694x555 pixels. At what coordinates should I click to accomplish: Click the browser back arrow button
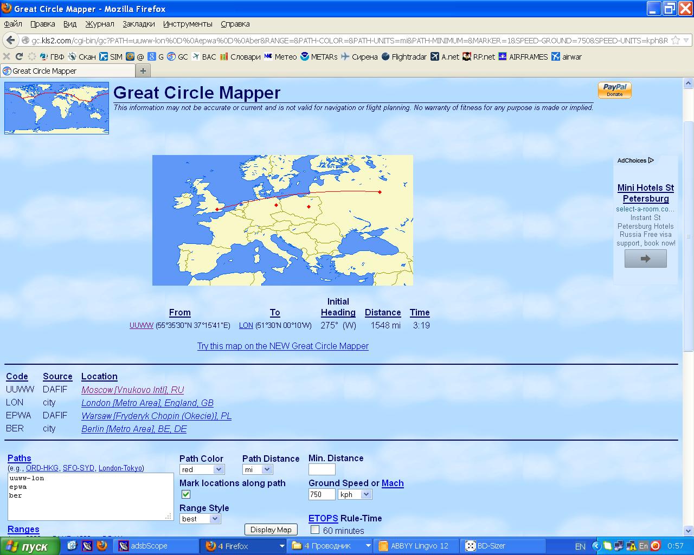click(x=10, y=40)
